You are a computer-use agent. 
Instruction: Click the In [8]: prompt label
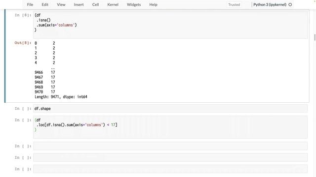pyautogui.click(x=23, y=15)
